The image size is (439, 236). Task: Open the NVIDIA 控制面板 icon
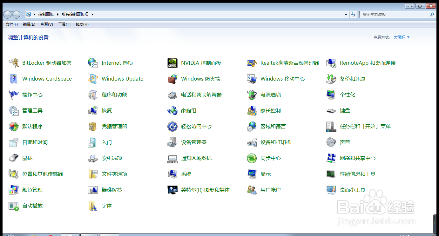(x=172, y=63)
